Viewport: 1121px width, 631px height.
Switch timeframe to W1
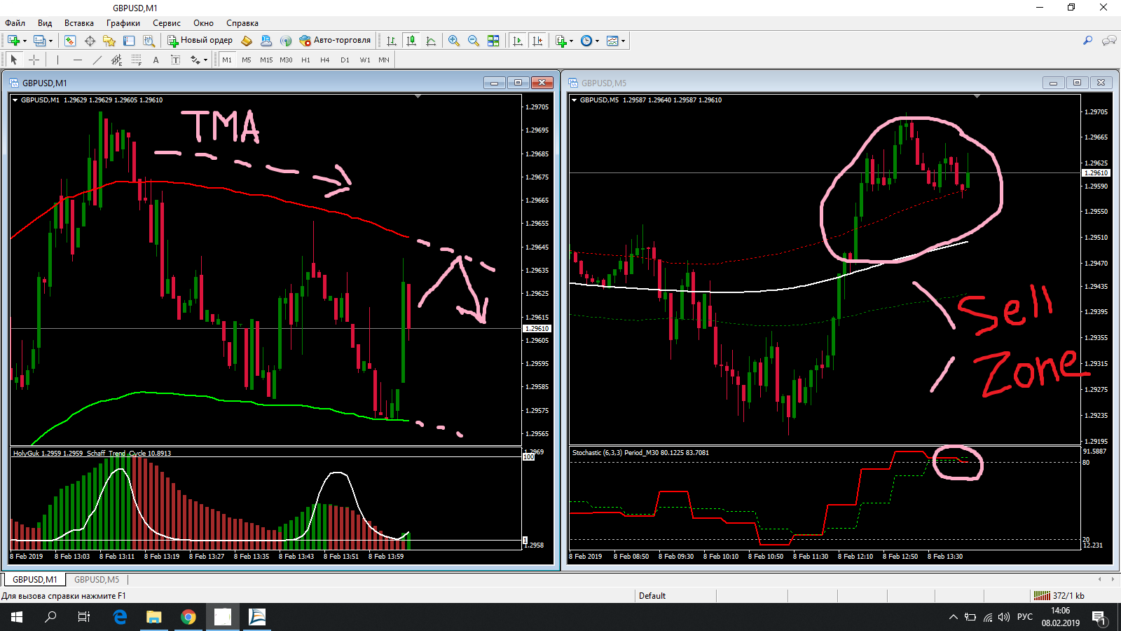click(x=365, y=60)
